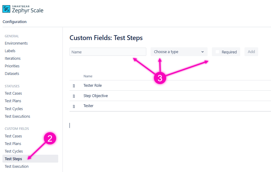Image resolution: width=271 pixels, height=172 pixels.
Task: Click drag handle beside Tester Role
Action: 74,86
